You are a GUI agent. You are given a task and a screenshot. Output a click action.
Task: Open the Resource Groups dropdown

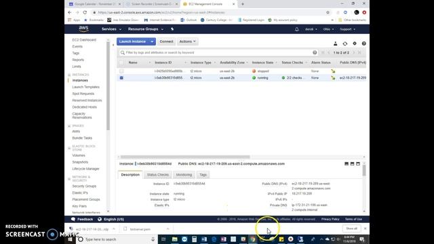(145, 29)
